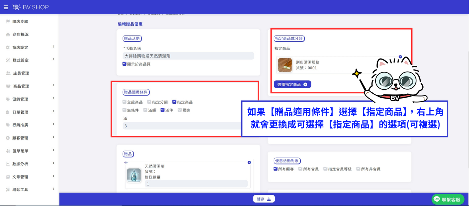Check the 指定分類 option
469x206 pixels.
(x=149, y=102)
